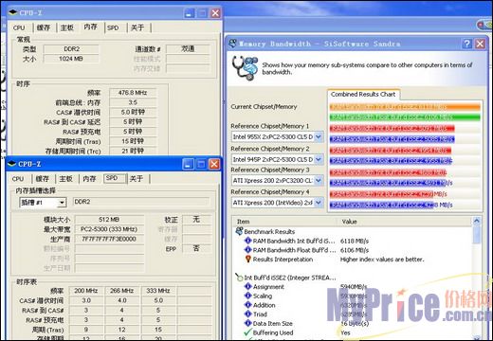Open 主板 tab in upper CPU-Z window
Viewport: 493px width, 341px height.
click(x=67, y=27)
